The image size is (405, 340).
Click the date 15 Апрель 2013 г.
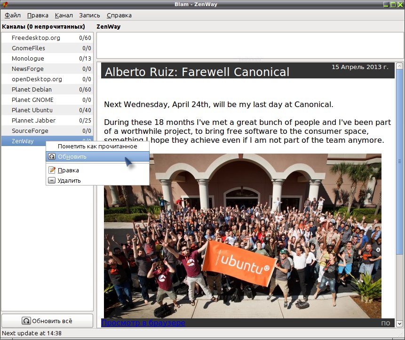coord(360,67)
